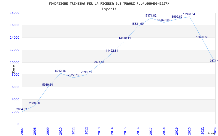Select data label 5989.64
Viewport: 218px width, 136px height.
point(47,85)
